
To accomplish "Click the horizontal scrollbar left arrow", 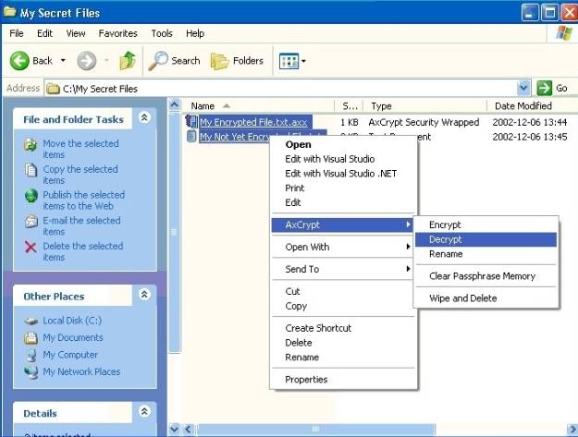I will coord(188,430).
